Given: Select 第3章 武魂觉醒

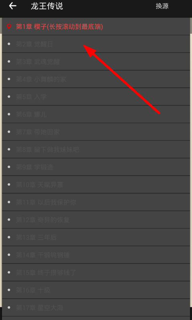Looking at the screenshot, I should pos(96,61).
